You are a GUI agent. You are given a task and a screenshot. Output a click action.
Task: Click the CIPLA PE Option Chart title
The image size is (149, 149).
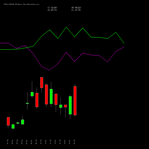(21, 4)
